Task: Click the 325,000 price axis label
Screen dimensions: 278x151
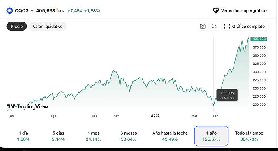Action: coord(259,64)
